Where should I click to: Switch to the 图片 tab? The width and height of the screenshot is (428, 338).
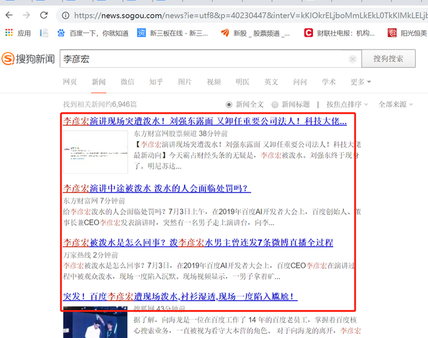185,82
